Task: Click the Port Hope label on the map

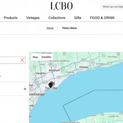Action: (x=112, y=57)
